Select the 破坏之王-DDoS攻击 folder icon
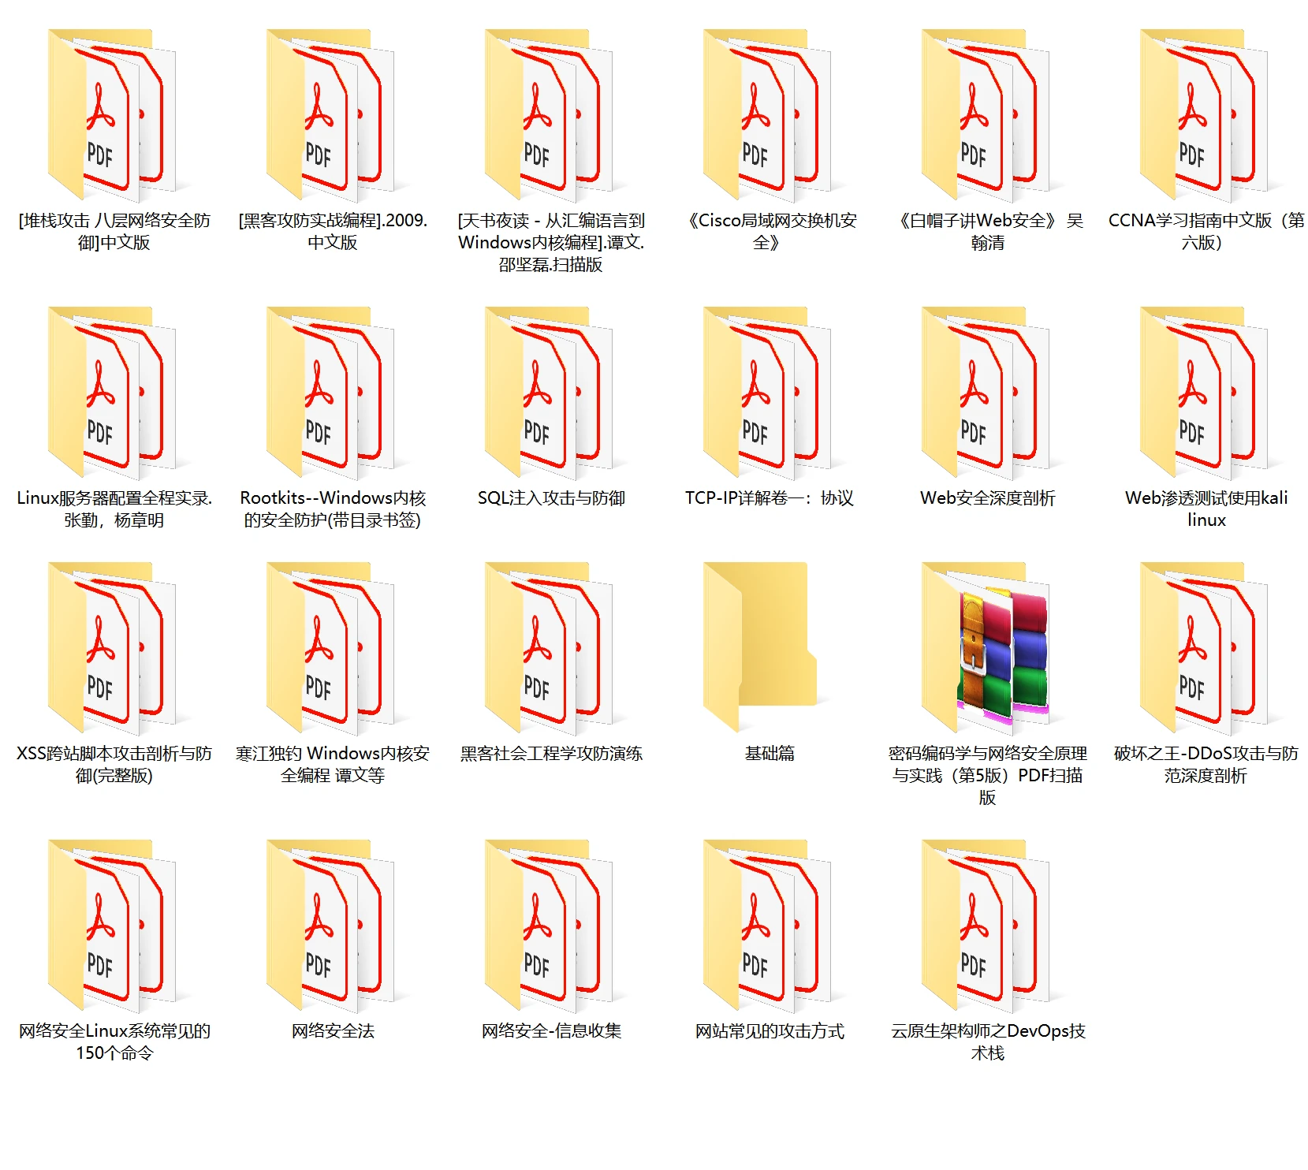The image size is (1308, 1170). tap(1206, 646)
